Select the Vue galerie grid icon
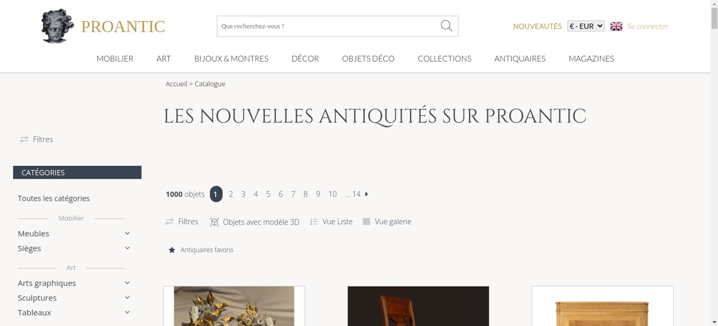Image resolution: width=718 pixels, height=326 pixels. point(366,222)
